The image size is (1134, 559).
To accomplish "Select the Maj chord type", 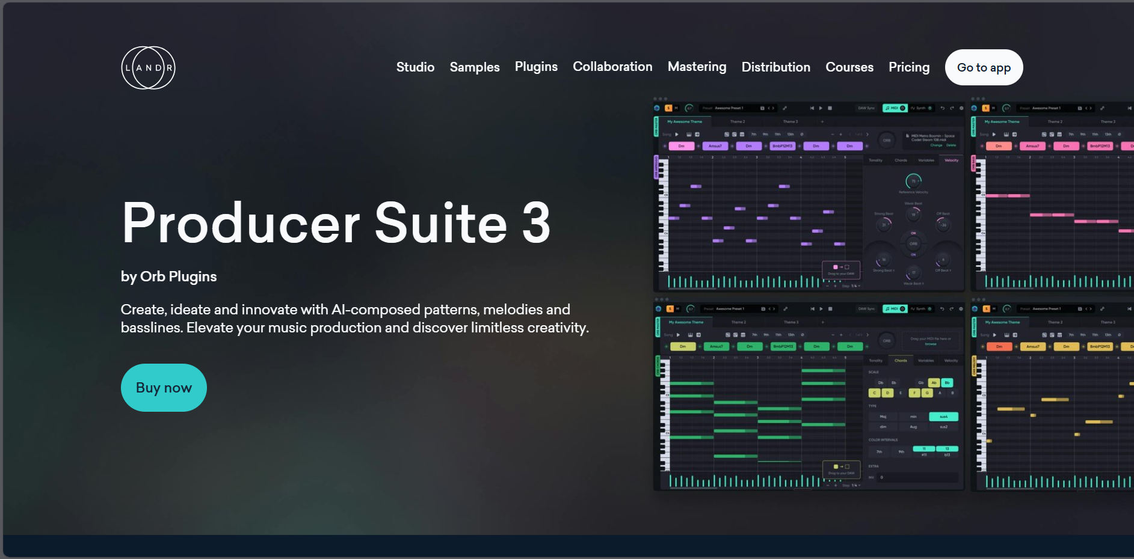I will point(883,417).
